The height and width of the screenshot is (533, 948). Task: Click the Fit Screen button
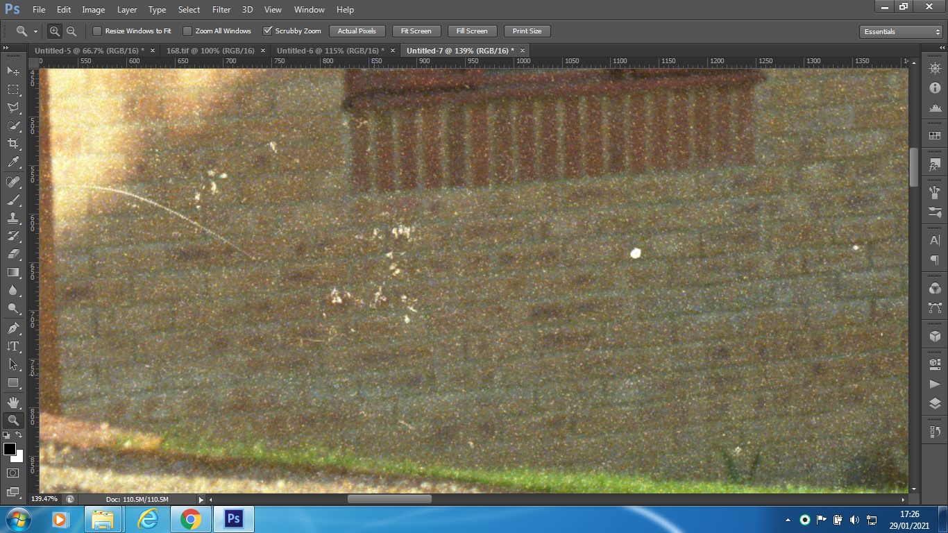[x=416, y=31]
